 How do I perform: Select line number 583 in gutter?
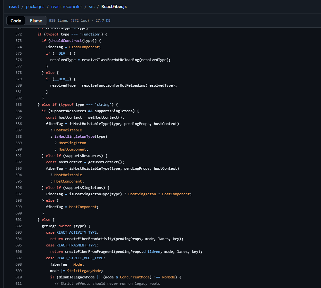pyautogui.click(x=19, y=105)
